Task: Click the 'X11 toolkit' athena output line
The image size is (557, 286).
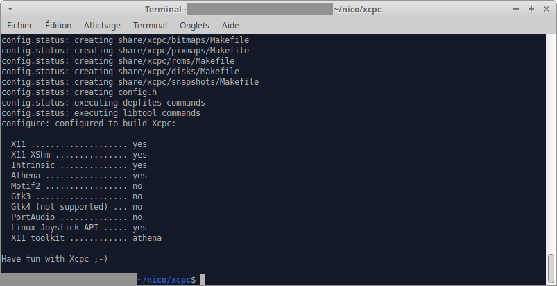Action: (x=86, y=238)
